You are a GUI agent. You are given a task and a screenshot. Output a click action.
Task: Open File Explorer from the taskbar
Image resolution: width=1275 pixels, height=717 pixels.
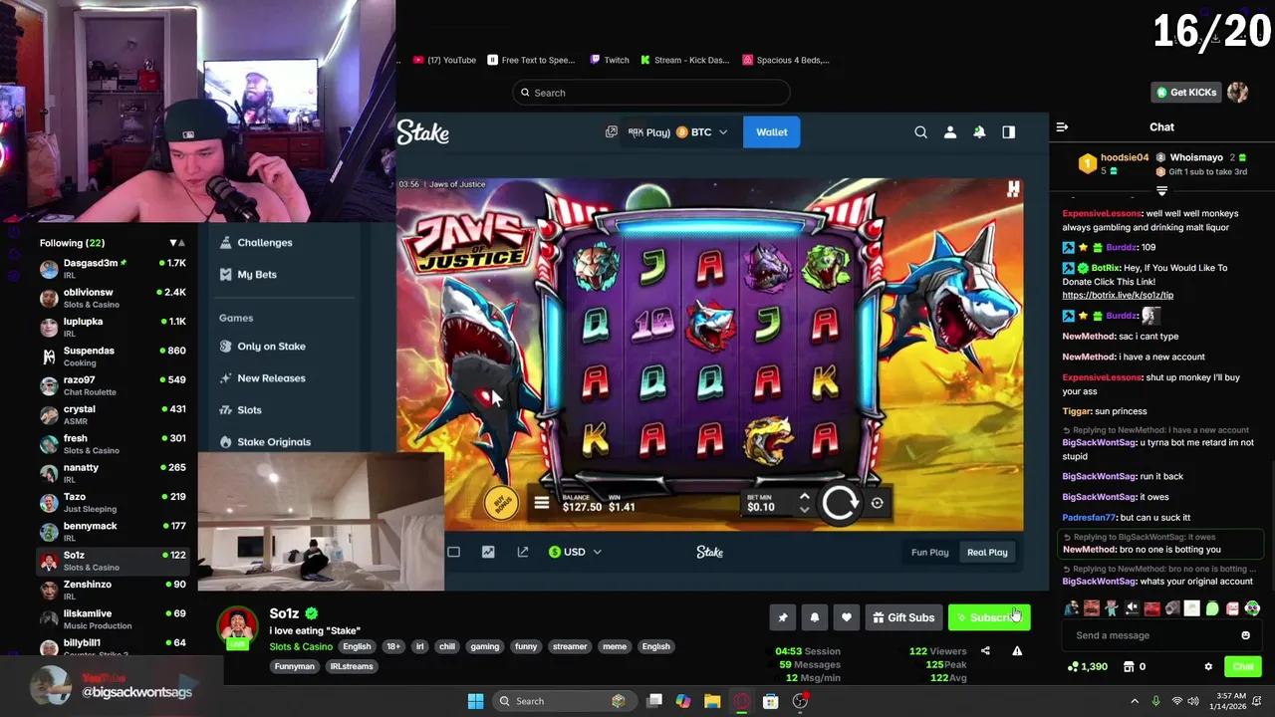(712, 701)
